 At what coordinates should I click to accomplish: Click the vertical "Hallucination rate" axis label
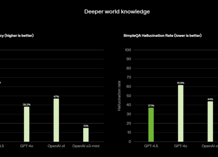click(x=119, y=96)
